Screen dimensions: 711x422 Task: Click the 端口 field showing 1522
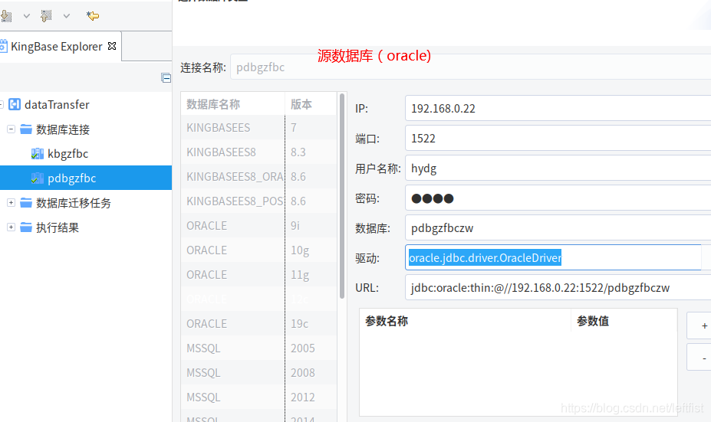pos(558,138)
